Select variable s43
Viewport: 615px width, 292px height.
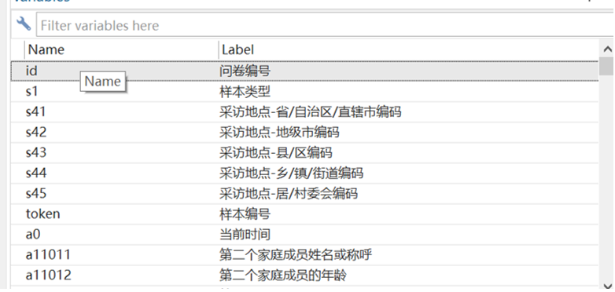coord(36,152)
